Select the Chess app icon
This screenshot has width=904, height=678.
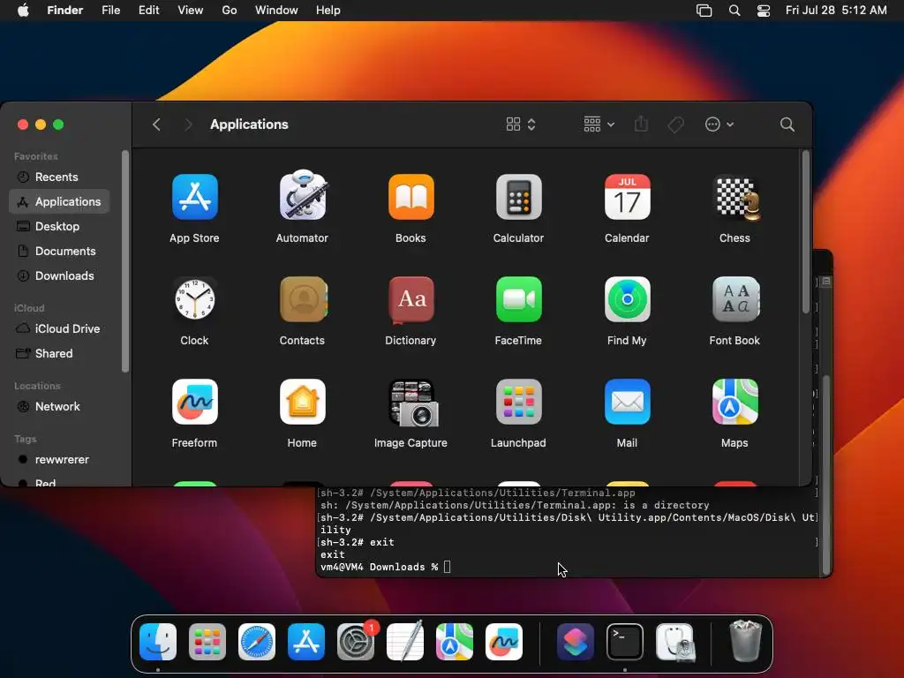point(736,197)
